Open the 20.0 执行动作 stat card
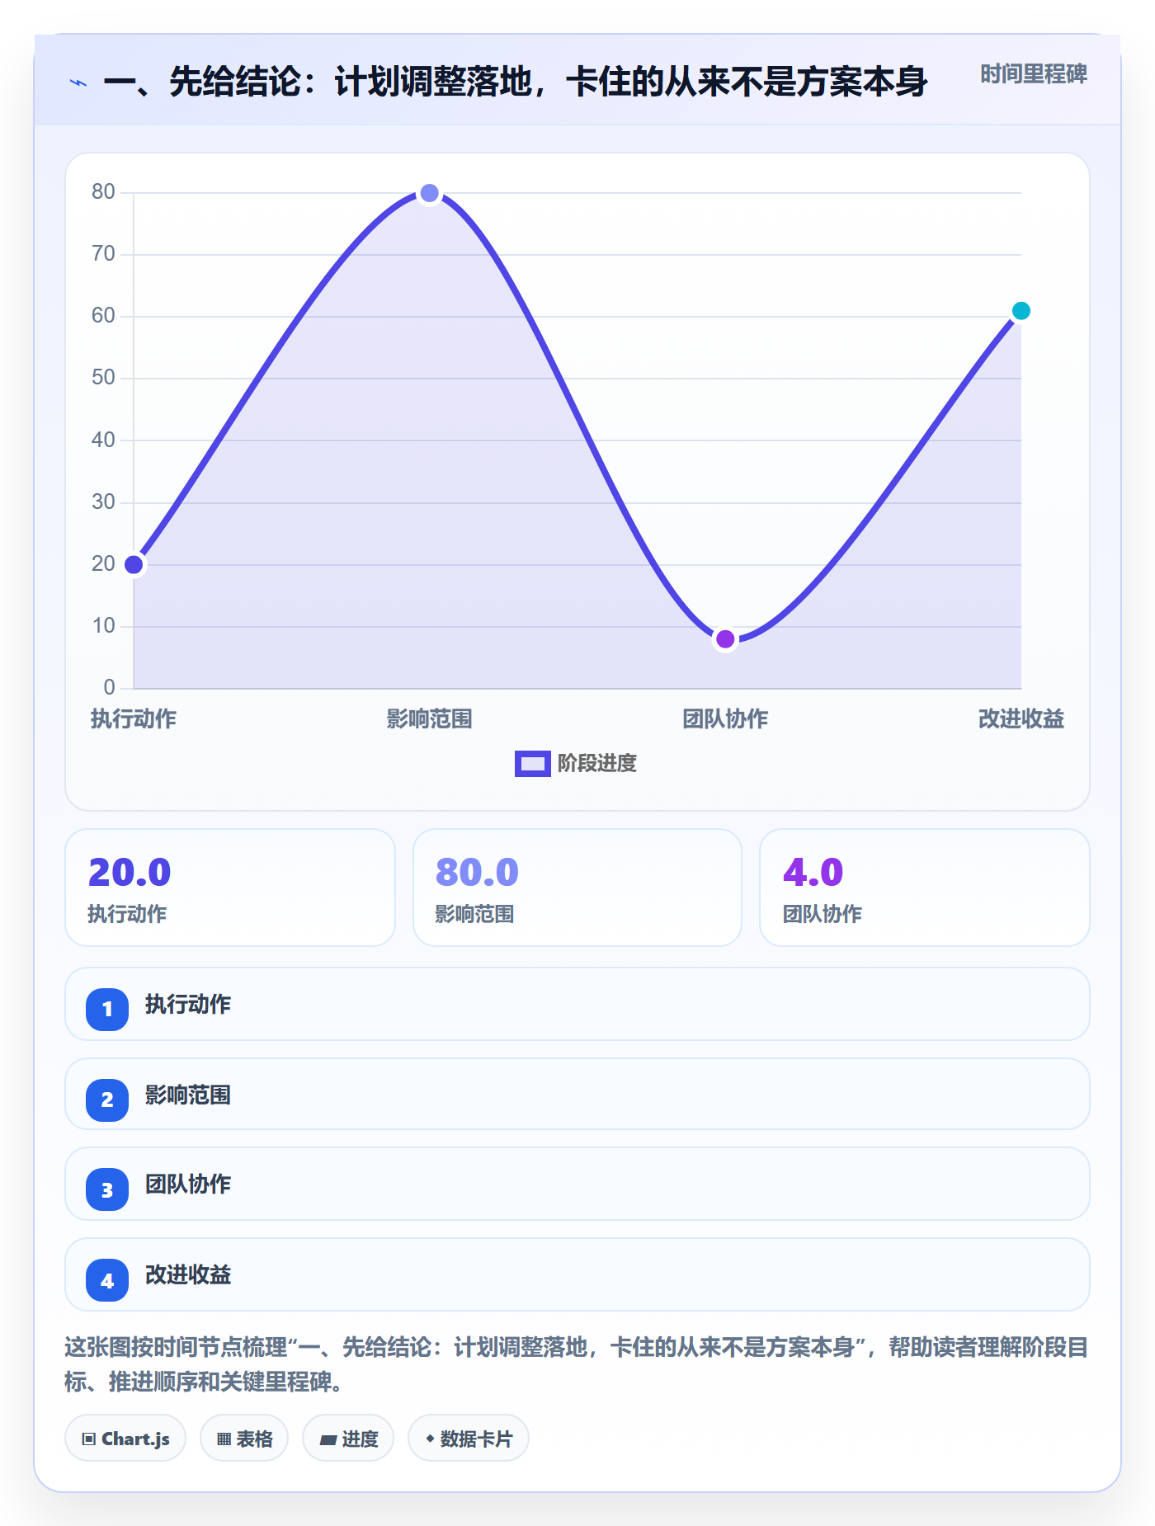Image resolution: width=1155 pixels, height=1526 pixels. 230,888
